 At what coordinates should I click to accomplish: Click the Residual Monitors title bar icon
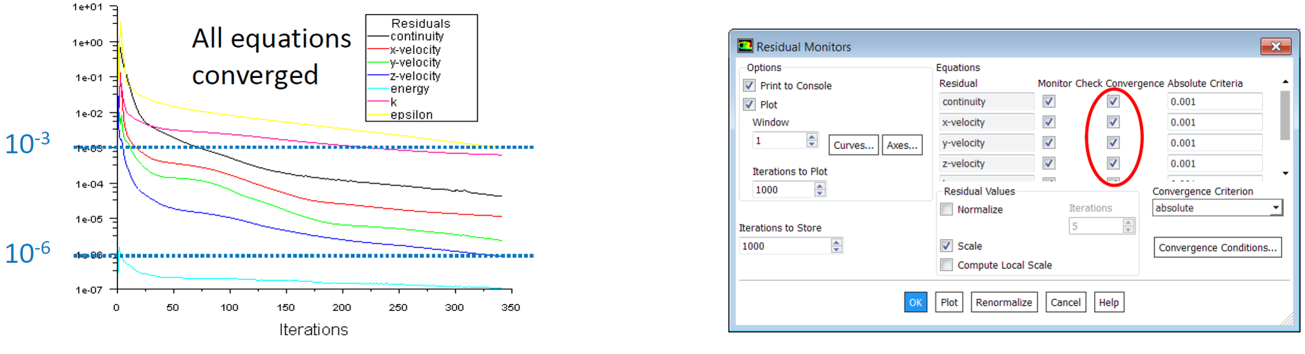[745, 46]
